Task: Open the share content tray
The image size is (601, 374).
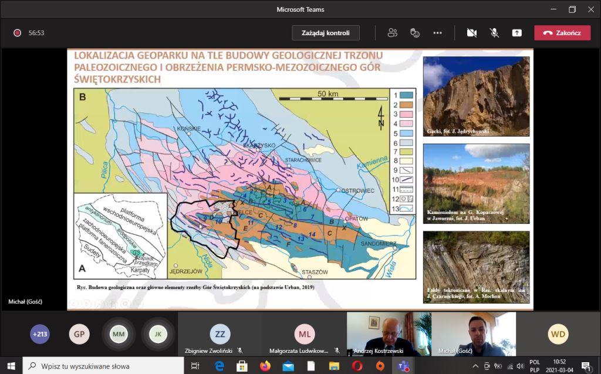Action: (516, 33)
